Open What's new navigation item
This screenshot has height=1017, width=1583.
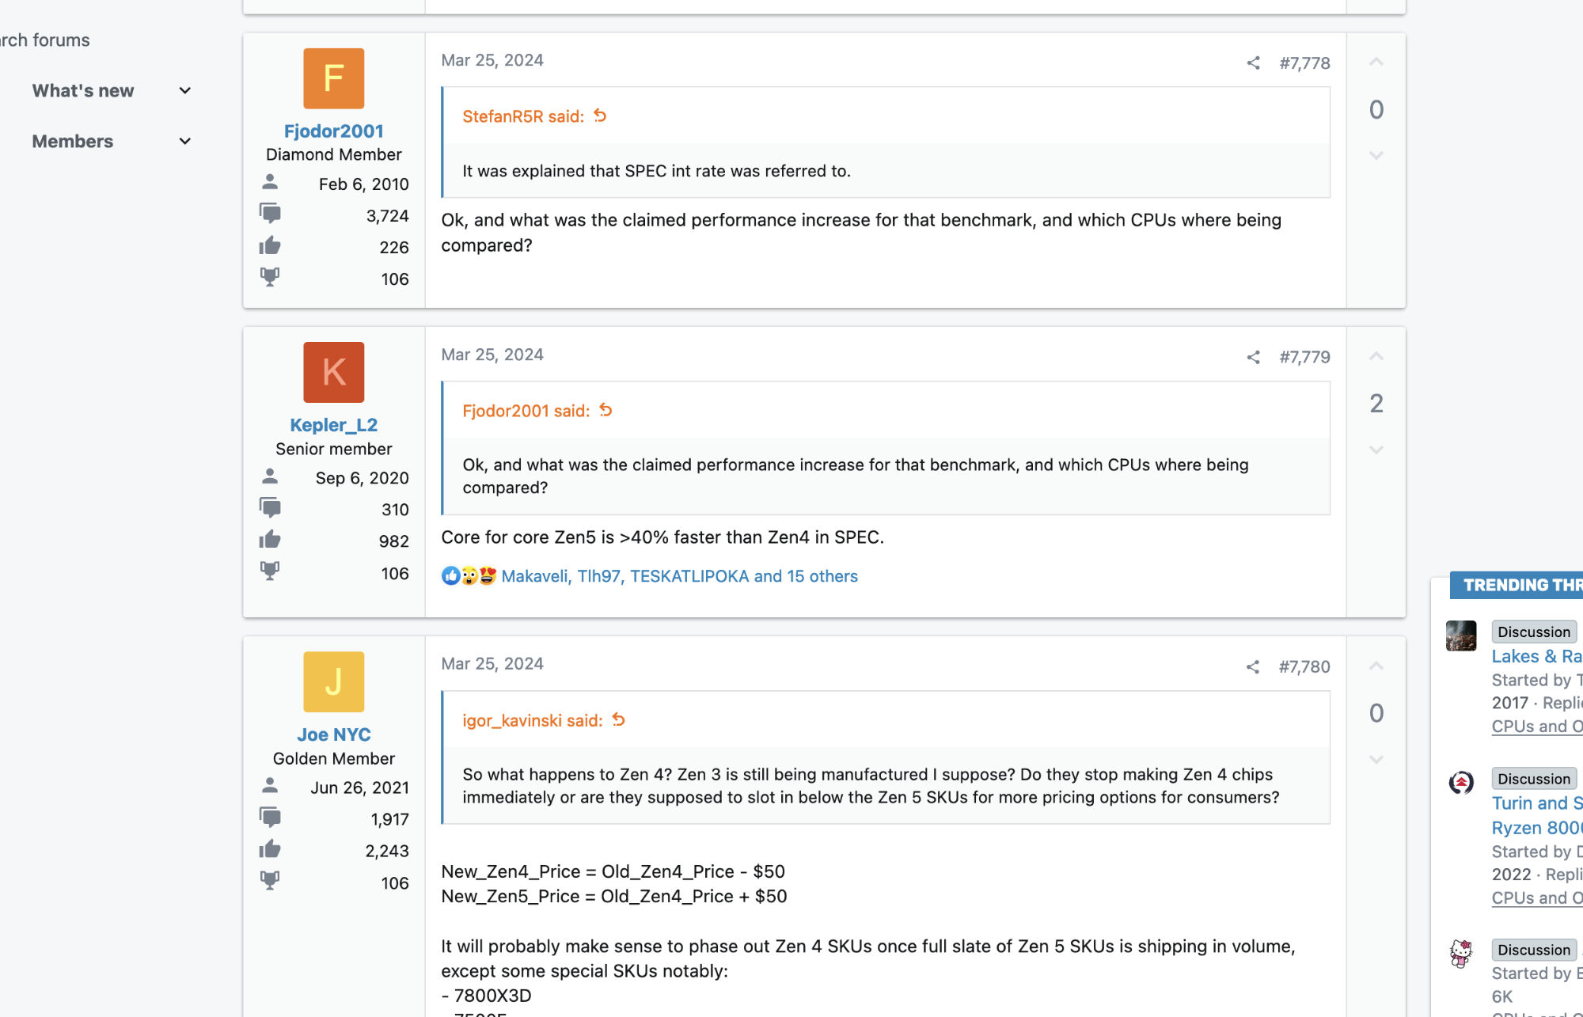point(83,90)
